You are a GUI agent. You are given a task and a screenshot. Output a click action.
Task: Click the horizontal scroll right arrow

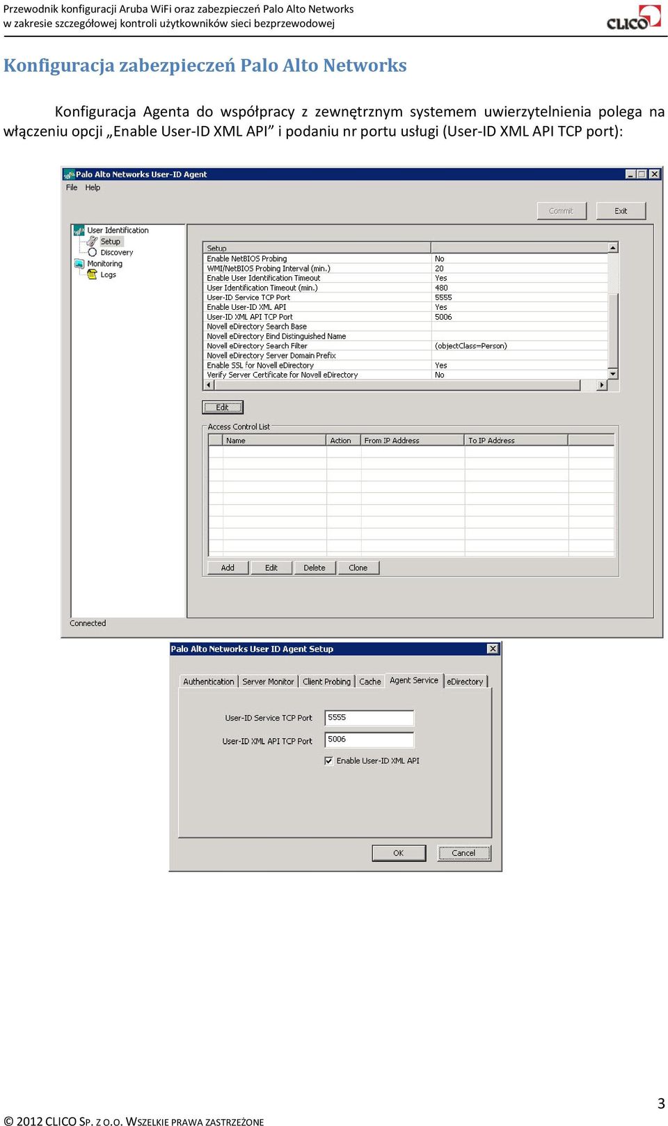tap(602, 385)
